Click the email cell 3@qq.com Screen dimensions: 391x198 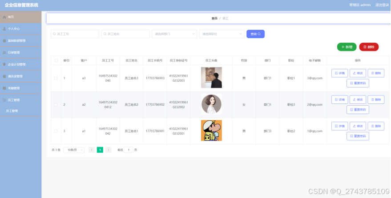[314, 78]
